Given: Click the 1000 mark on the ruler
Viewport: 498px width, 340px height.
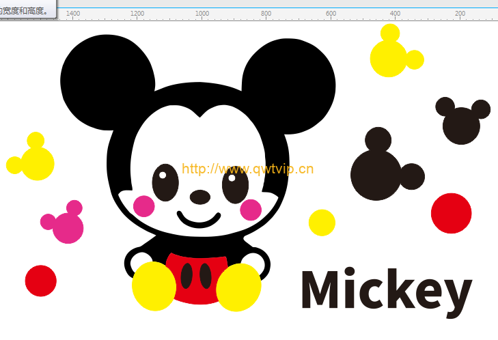Looking at the screenshot, I should 202,14.
